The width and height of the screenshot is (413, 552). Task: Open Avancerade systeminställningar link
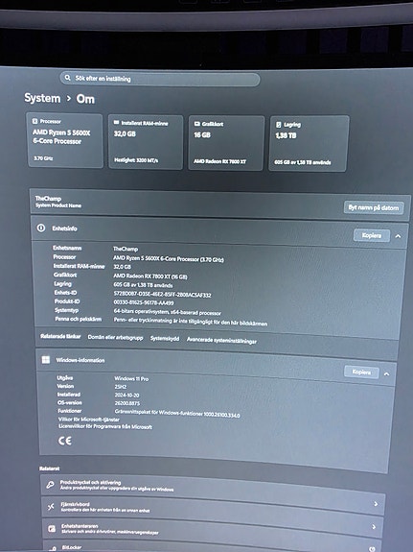click(x=221, y=340)
